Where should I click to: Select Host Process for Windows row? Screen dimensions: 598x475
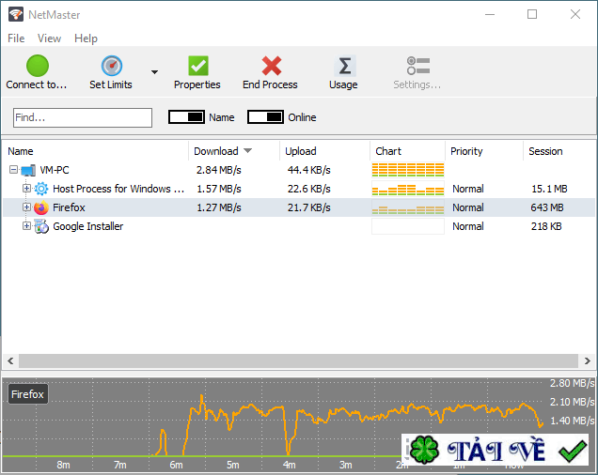[299, 189]
